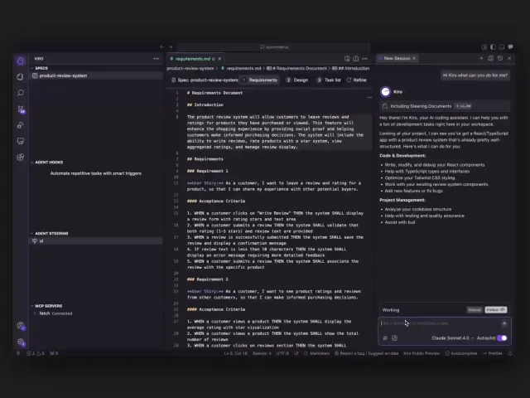Click the chat bubble icon at top right

coord(510,47)
